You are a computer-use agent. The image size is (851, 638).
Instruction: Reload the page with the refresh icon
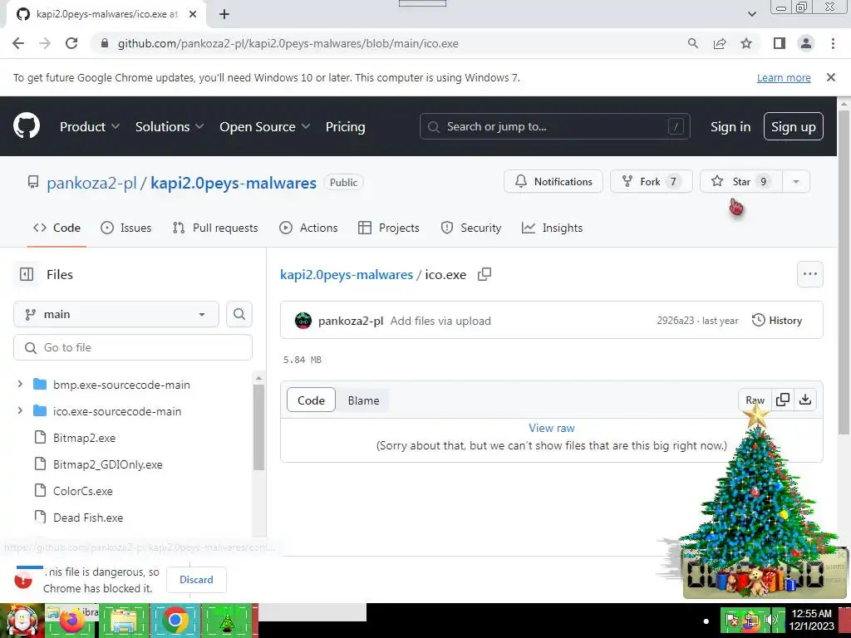tap(71, 43)
